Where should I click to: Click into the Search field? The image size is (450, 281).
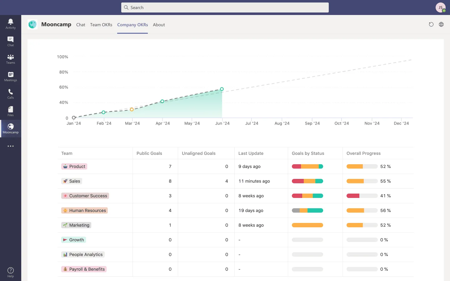coord(225,7)
